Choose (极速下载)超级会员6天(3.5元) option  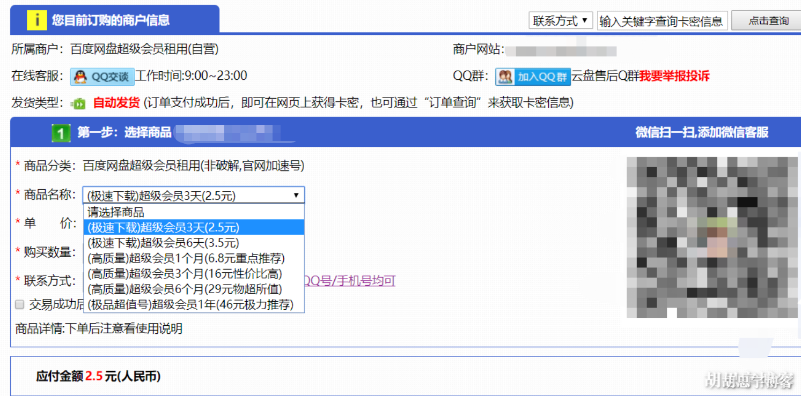pos(194,243)
